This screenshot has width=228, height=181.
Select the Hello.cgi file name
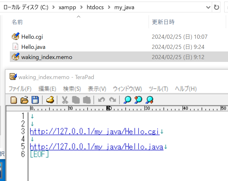pyautogui.click(x=32, y=37)
